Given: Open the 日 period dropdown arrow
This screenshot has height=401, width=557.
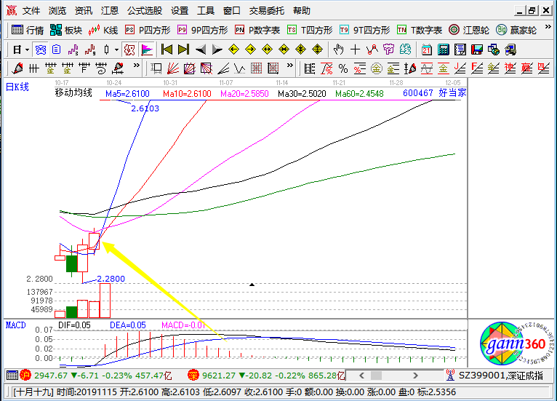Looking at the screenshot, I should click(x=27, y=49).
